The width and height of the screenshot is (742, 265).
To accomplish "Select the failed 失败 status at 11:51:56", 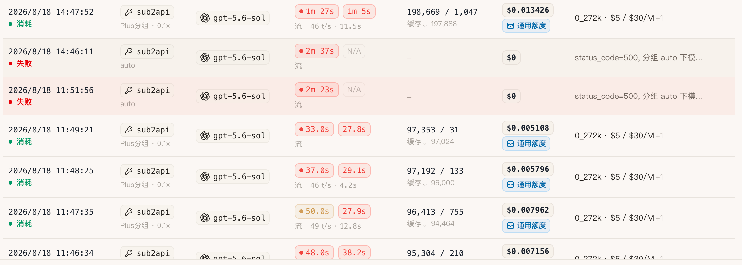I will pyautogui.click(x=20, y=102).
